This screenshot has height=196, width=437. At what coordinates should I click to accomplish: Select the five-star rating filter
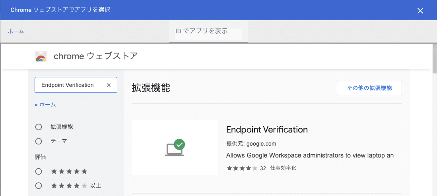39,171
